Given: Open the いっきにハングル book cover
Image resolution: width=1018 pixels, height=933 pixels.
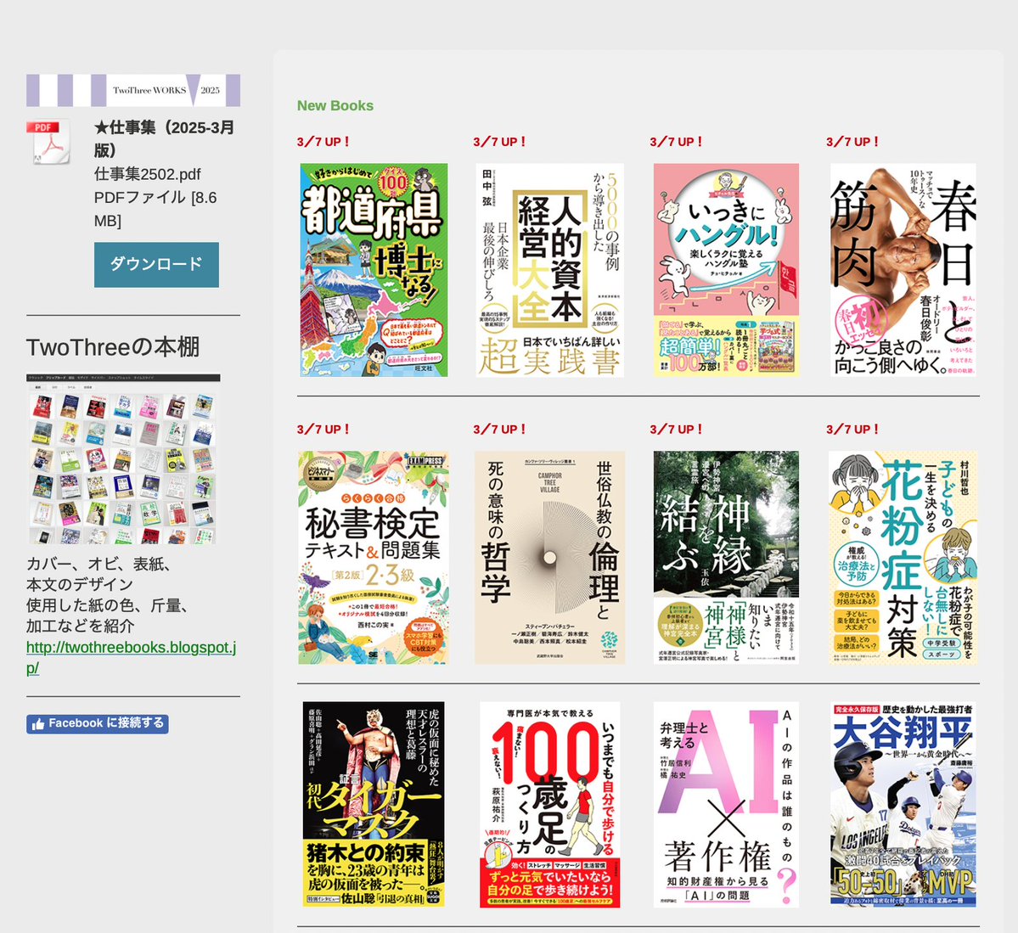Looking at the screenshot, I should (x=726, y=269).
